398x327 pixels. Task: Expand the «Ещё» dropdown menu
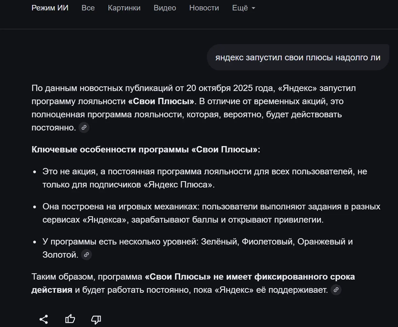[x=244, y=8]
